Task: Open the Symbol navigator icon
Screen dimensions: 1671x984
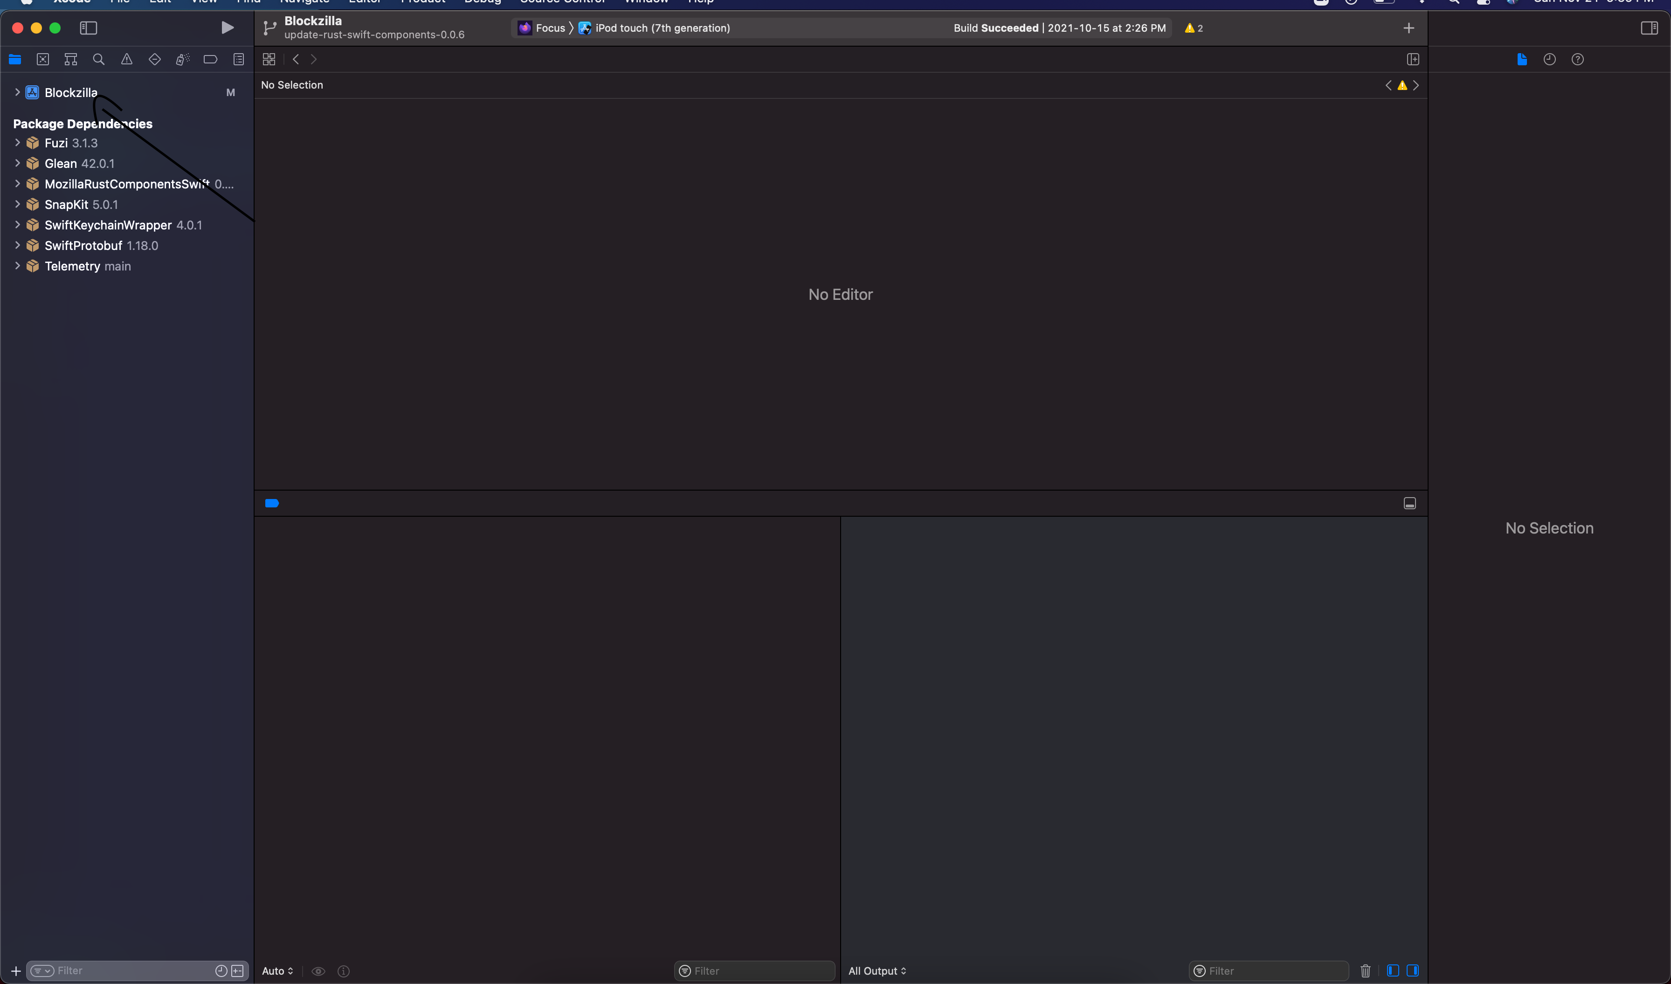Action: [71, 60]
